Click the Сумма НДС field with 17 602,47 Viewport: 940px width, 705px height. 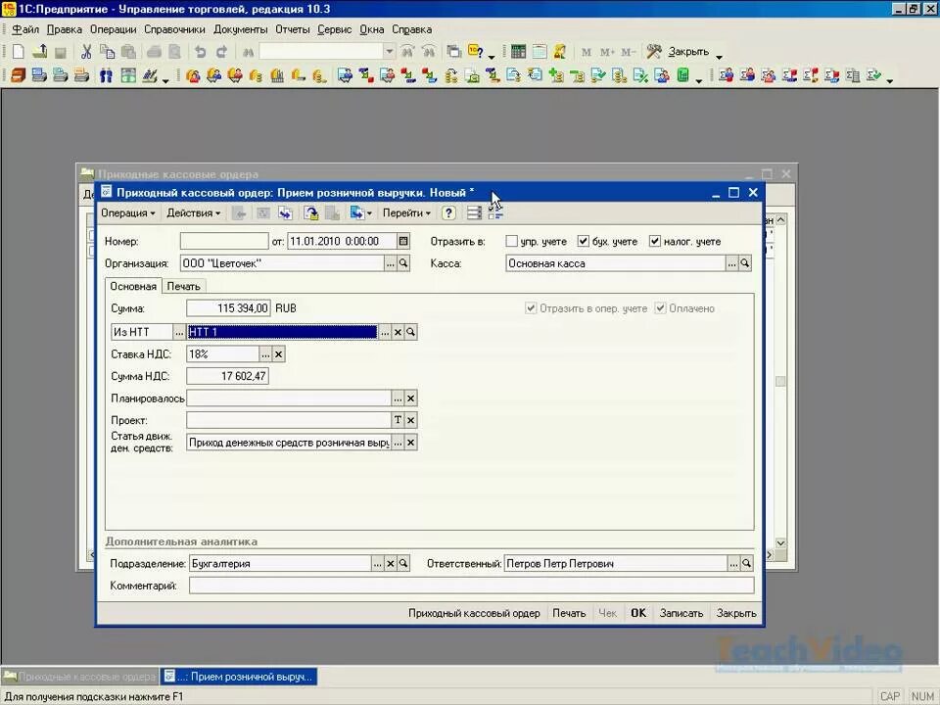point(227,376)
